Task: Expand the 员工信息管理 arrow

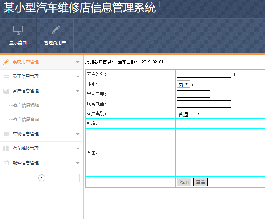Action: (77, 76)
